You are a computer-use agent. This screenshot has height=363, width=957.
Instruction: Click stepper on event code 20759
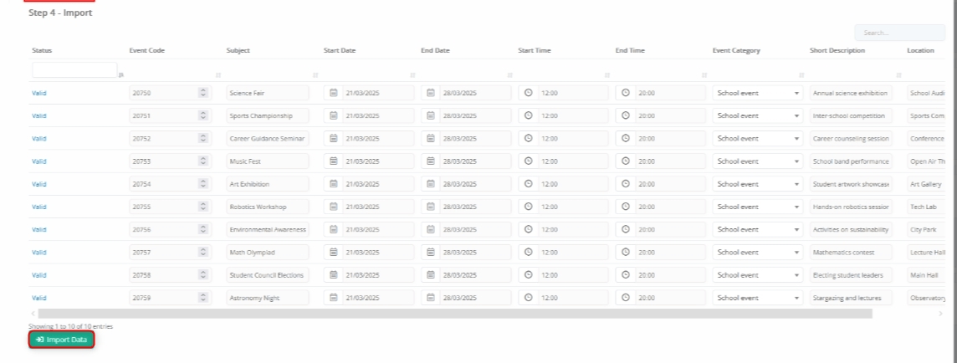pos(202,297)
